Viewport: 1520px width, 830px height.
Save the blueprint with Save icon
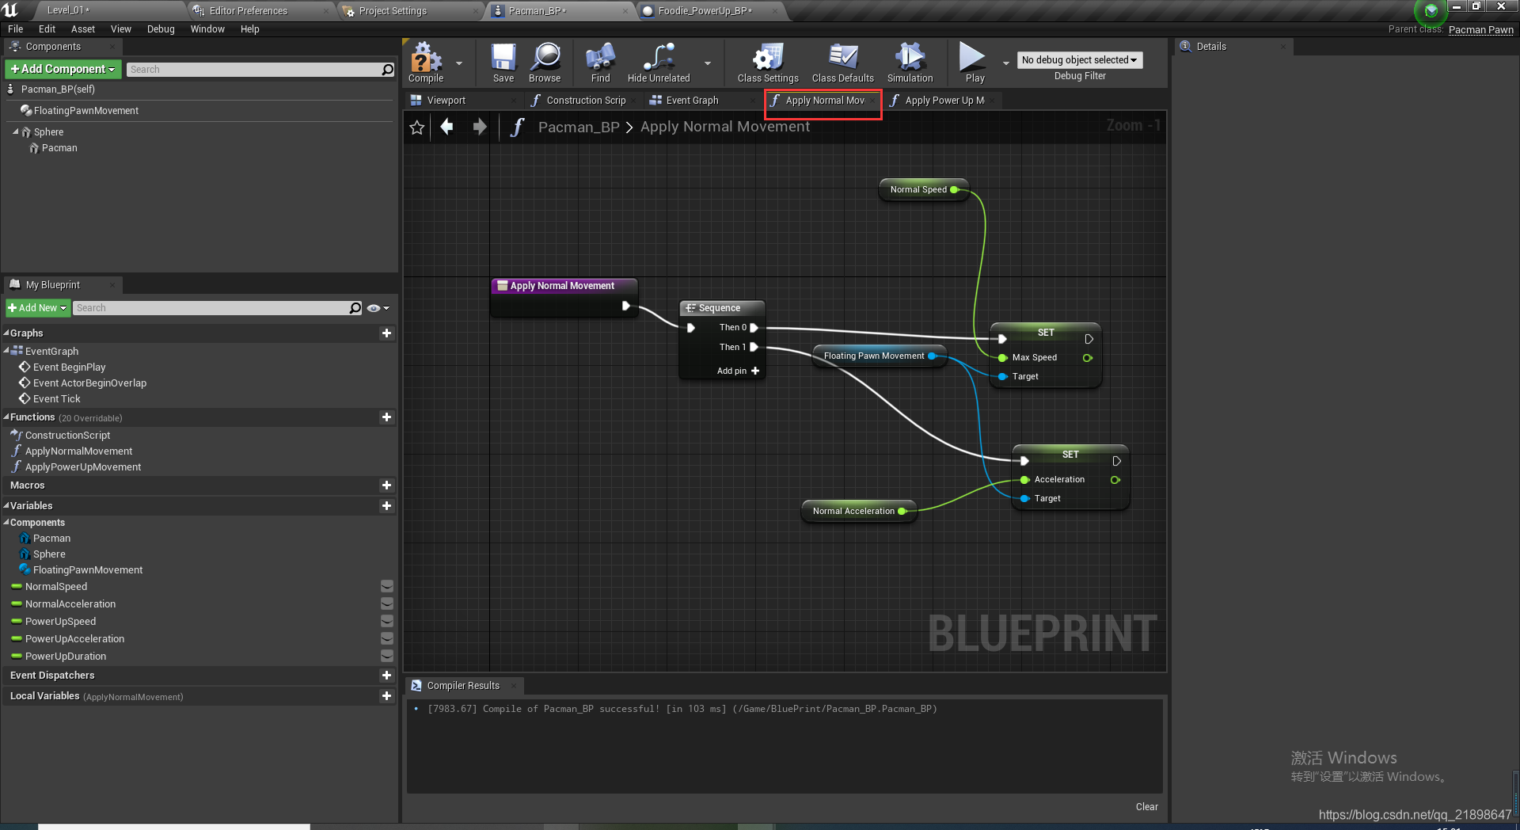click(503, 63)
